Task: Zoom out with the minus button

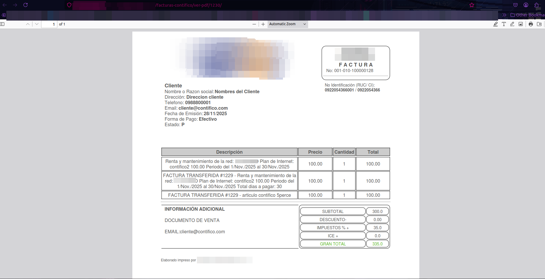Action: (254, 24)
